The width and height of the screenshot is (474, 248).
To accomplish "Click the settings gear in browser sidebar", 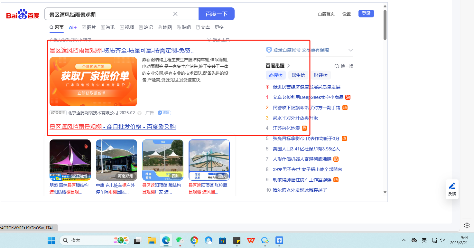I will [x=467, y=225].
